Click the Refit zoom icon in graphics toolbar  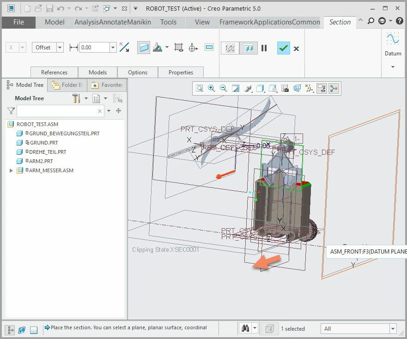pos(200,89)
